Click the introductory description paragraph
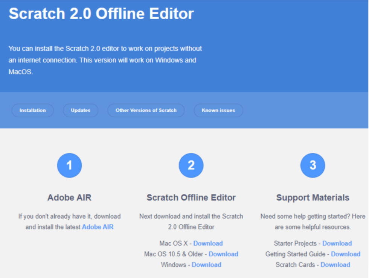 (x=105, y=59)
